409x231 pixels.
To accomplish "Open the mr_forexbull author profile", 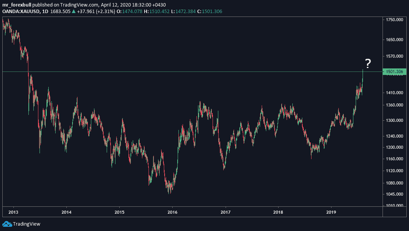I will tap(16, 5).
